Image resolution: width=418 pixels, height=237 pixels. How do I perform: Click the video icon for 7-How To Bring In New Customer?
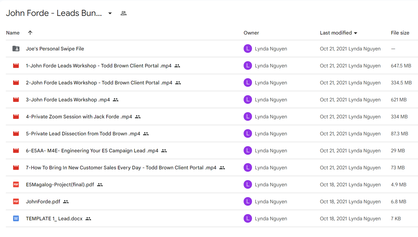coord(16,167)
